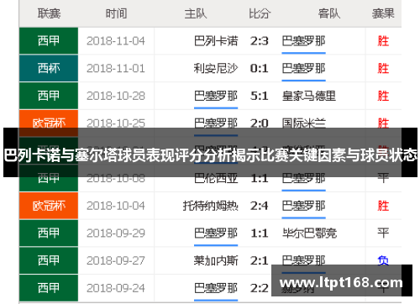The image size is (420, 304).
Task: Click home team 巴列卡诺
Action: coord(216,41)
